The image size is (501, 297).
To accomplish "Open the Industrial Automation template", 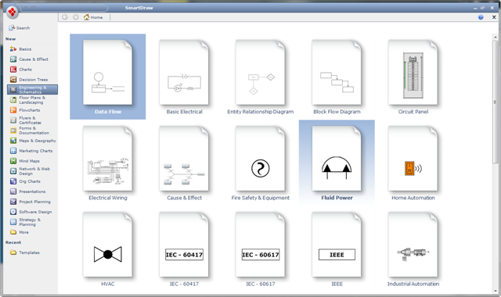I will (x=413, y=249).
